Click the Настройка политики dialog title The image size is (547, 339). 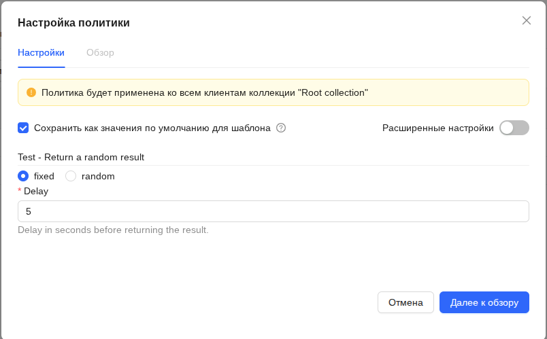(73, 22)
